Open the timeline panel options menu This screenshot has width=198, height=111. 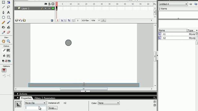155,4
